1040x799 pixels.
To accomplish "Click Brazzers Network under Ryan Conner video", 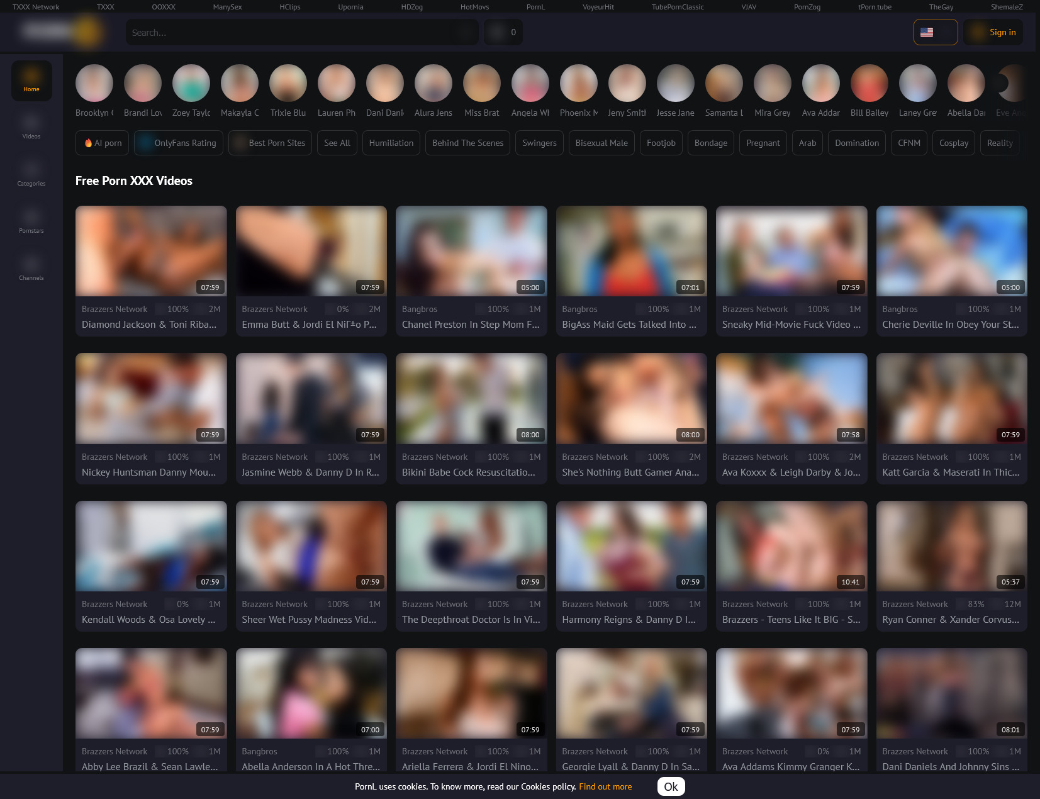I will pyautogui.click(x=915, y=605).
